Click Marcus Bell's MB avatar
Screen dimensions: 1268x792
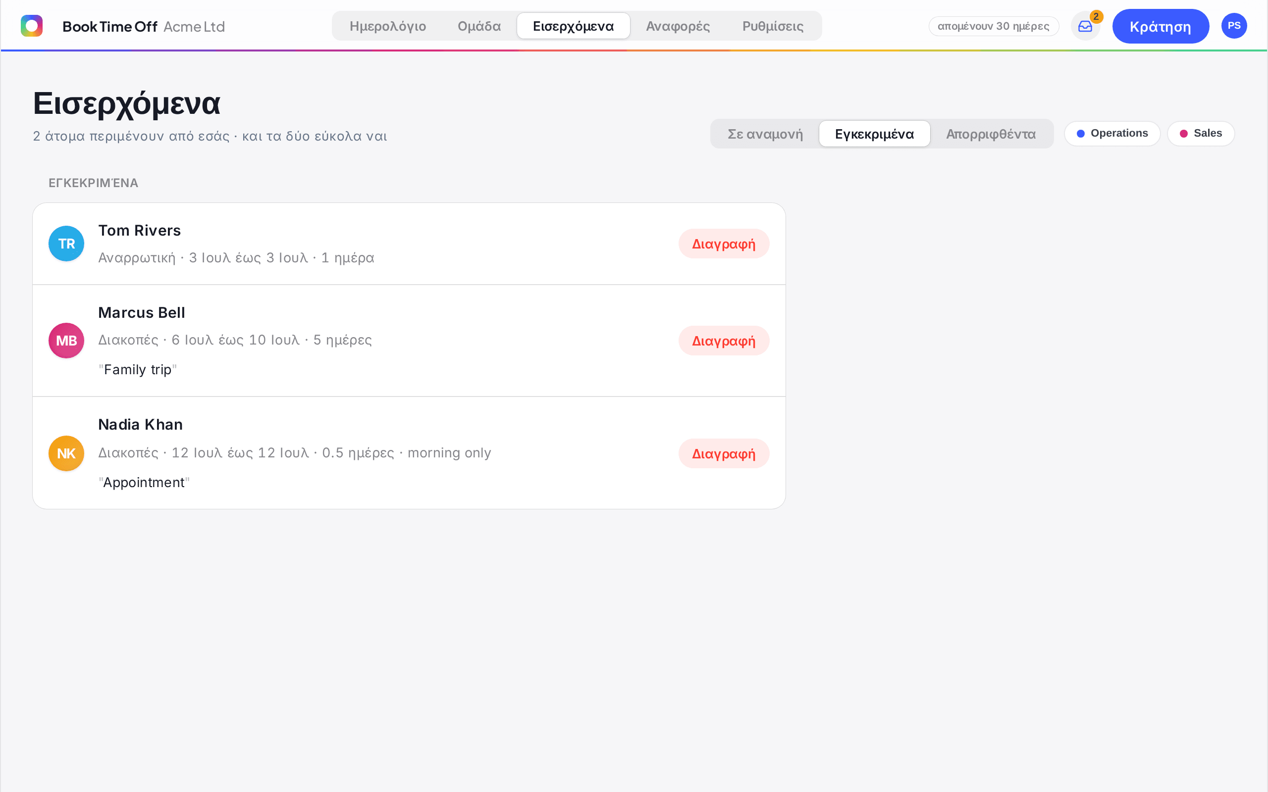66,341
